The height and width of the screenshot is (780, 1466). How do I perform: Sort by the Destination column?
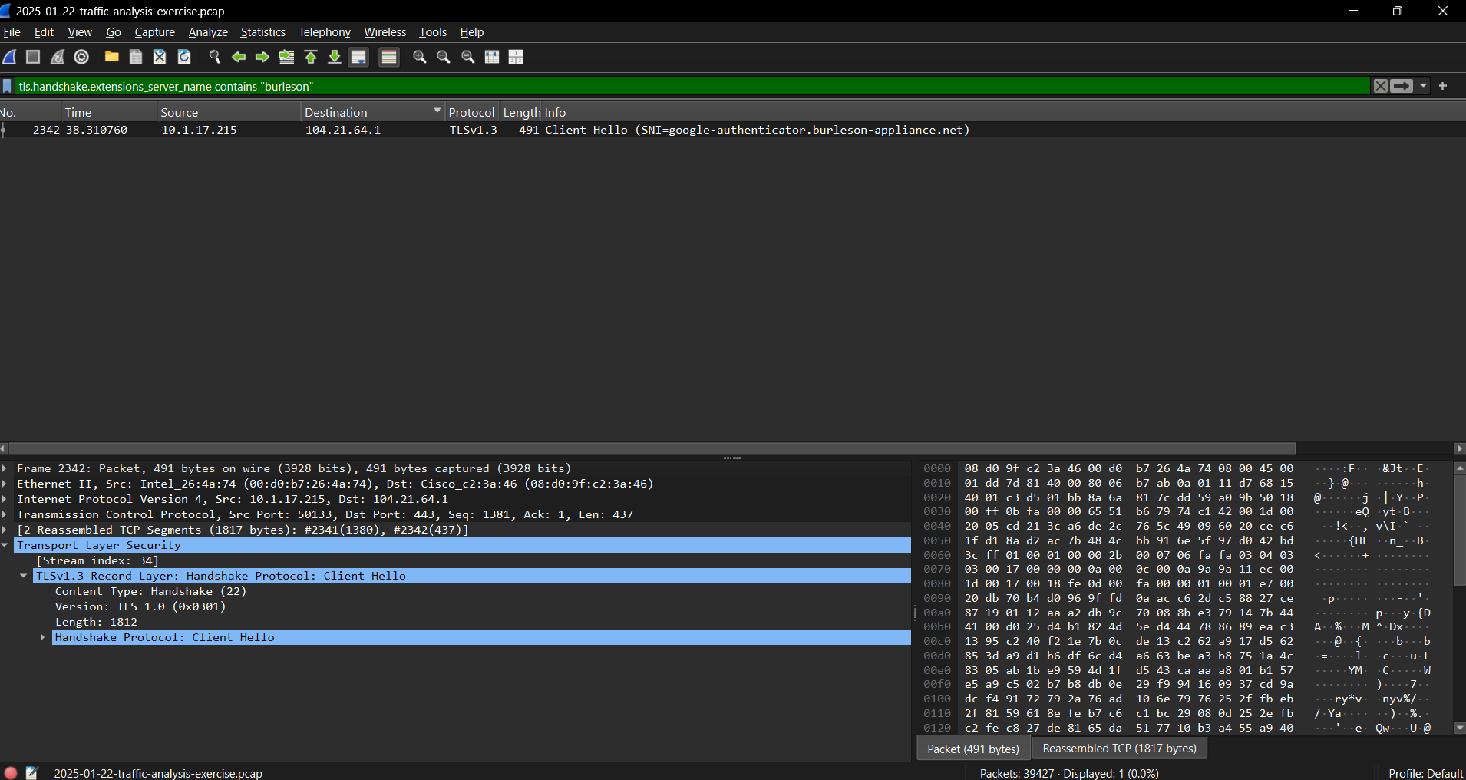(373, 112)
